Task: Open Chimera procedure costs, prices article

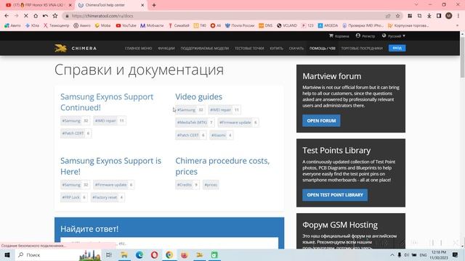Action: (x=222, y=166)
